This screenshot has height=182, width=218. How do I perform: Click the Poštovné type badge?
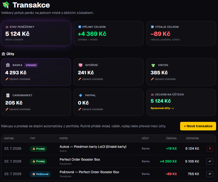pyautogui.click(x=40, y=174)
